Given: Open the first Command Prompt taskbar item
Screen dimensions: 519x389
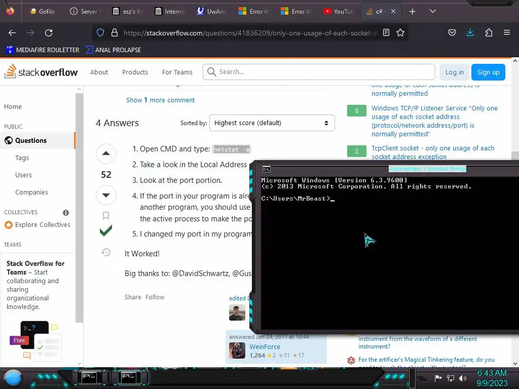Looking at the screenshot, I should [89, 377].
